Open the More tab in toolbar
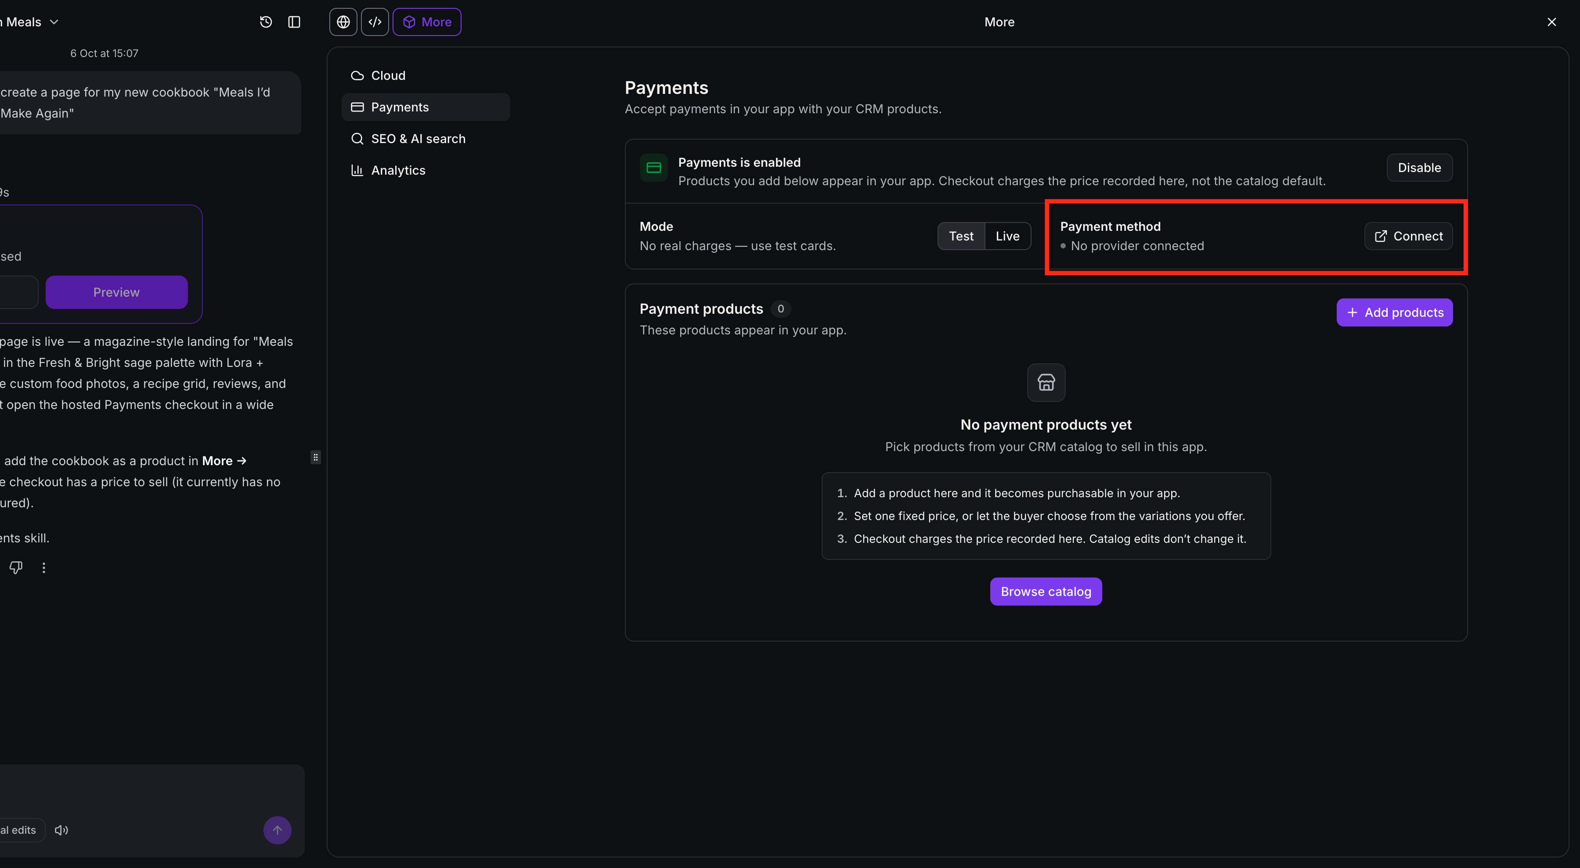 point(427,22)
